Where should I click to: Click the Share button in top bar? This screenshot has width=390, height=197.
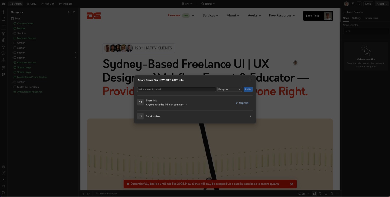pyautogui.click(x=368, y=4)
